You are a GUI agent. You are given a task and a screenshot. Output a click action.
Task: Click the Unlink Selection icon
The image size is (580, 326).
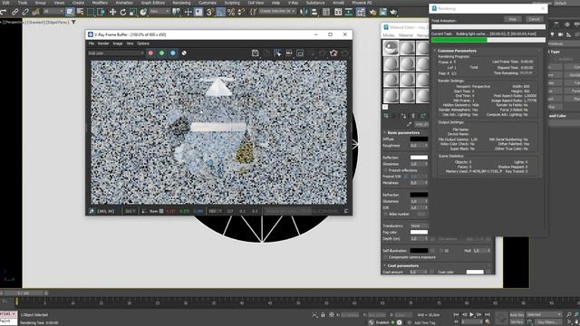[x=25, y=12]
